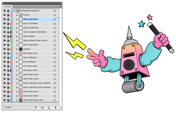Click the Create New Sublayer icon
Screen dimensions: 176x113
coord(42,107)
